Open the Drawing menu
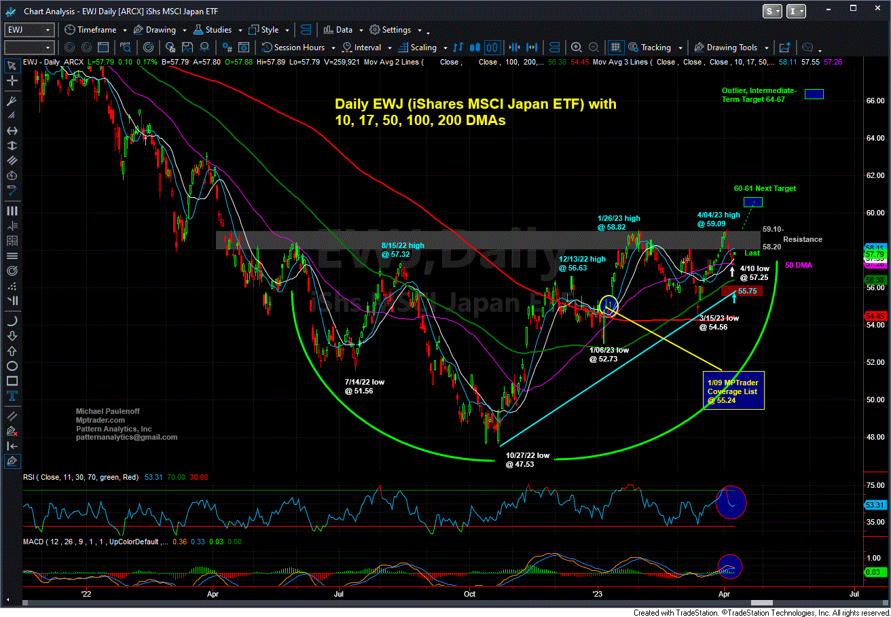The height and width of the screenshot is (617, 891). click(155, 30)
